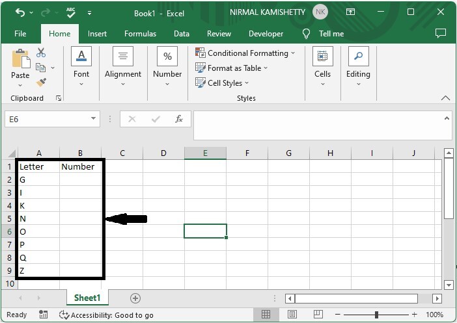This screenshot has height=323, width=457.
Task: Open the Font group button
Action: pos(81,67)
